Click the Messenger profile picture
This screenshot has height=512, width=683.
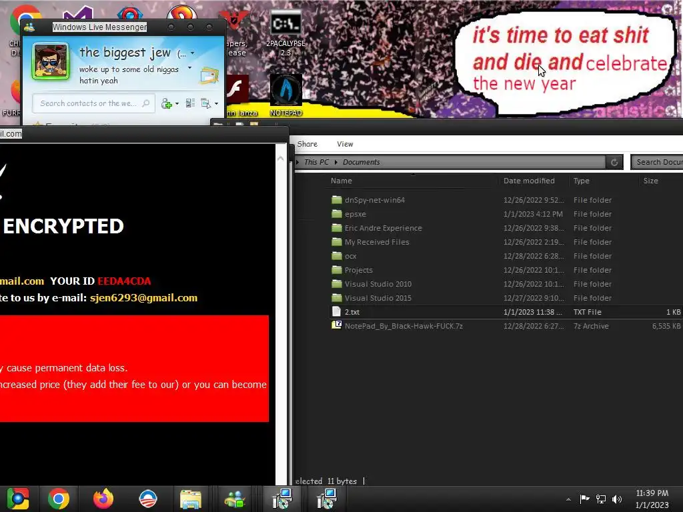coord(51,61)
